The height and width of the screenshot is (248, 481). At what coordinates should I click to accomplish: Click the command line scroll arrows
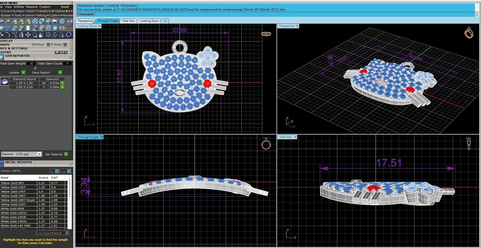(x=477, y=14)
